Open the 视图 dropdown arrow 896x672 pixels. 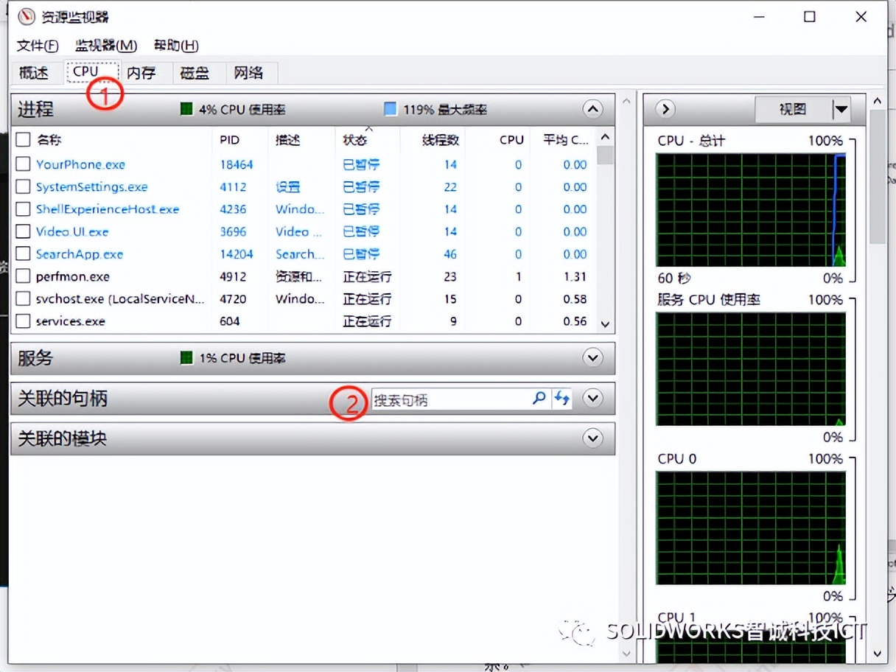[841, 110]
